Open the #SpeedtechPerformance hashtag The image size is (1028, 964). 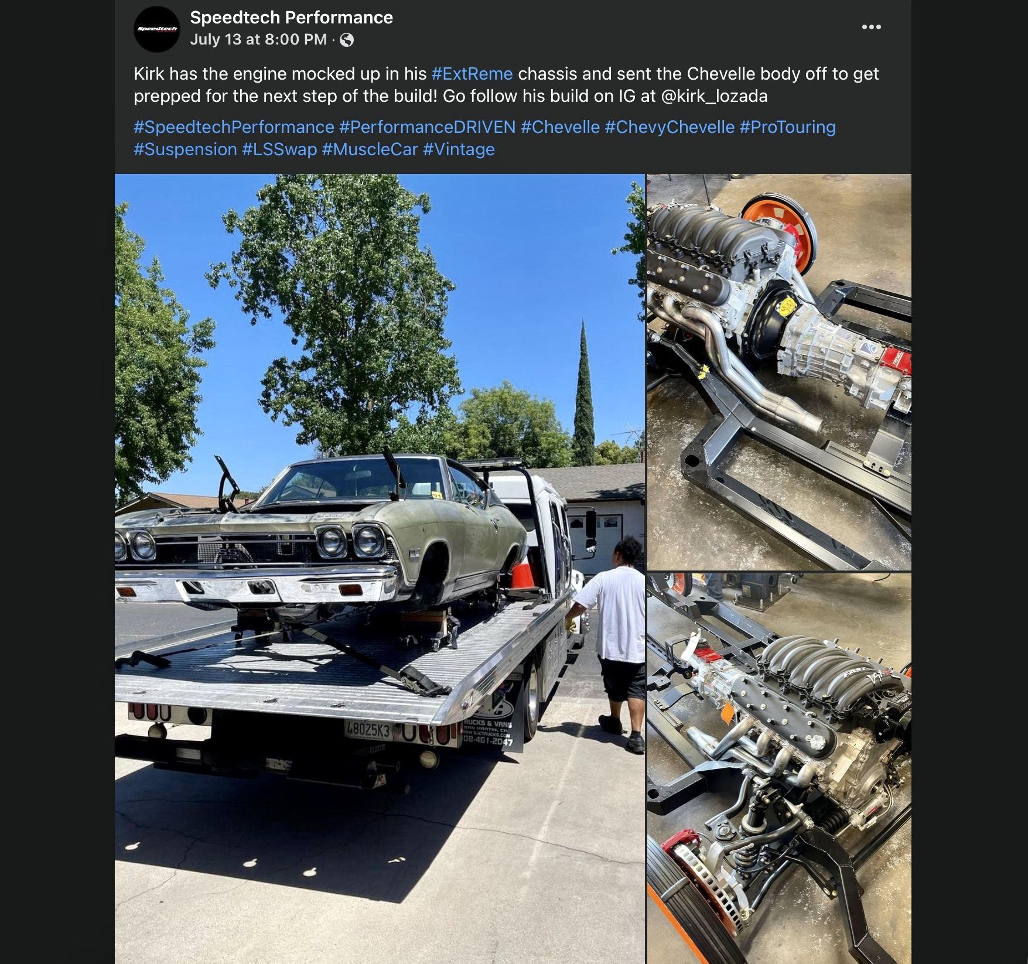234,127
